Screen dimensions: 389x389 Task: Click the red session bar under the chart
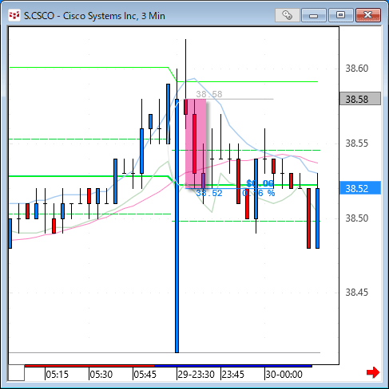click(x=89, y=366)
